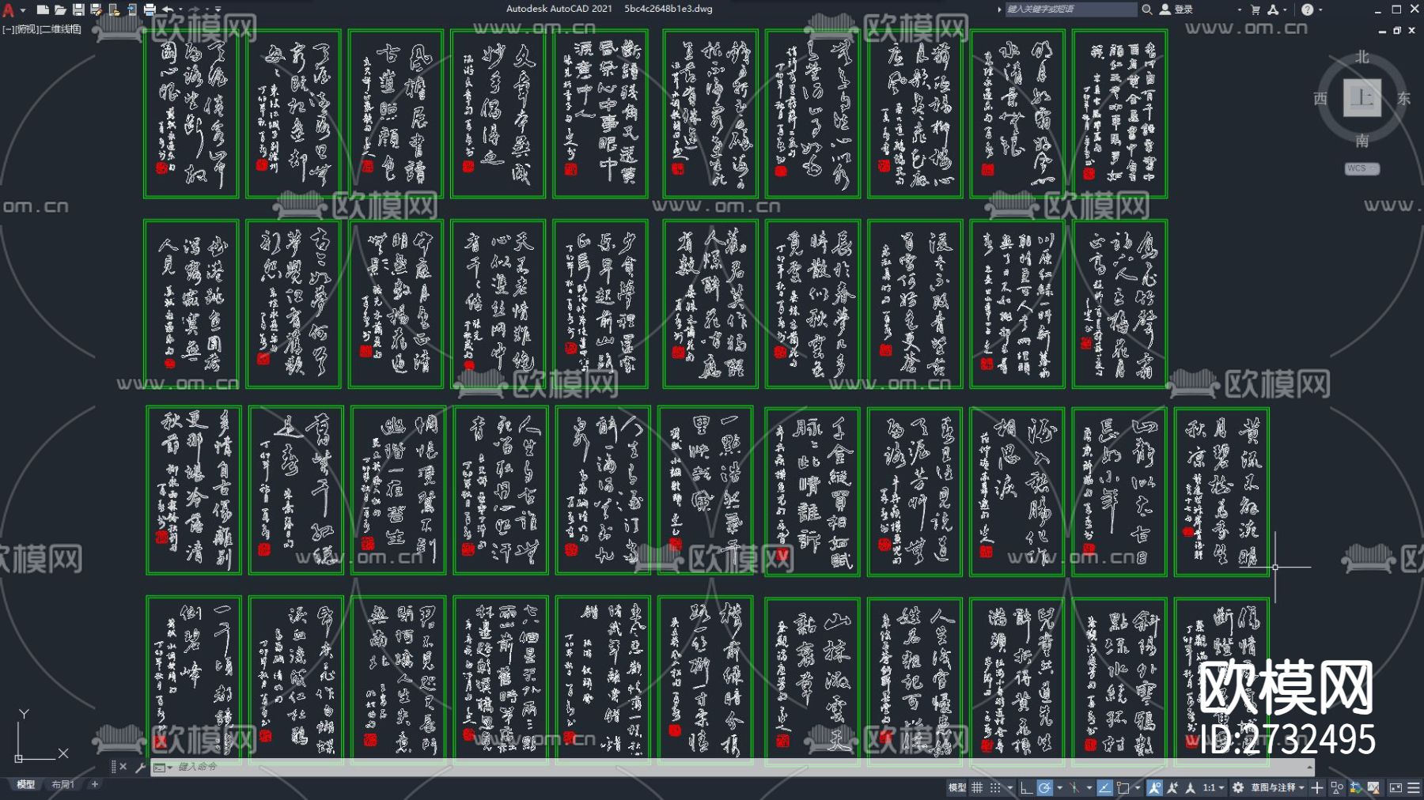This screenshot has width=1424, height=800.
Task: Toggle polar tracking in status bar
Action: 1045,787
